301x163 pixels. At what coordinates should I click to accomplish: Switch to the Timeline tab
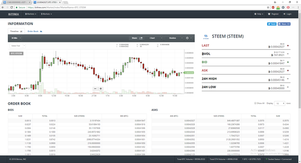point(16,31)
